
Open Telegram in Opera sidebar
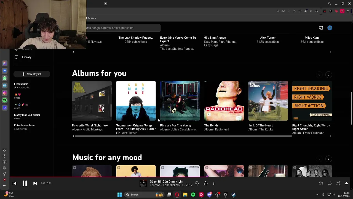pyautogui.click(x=4, y=86)
